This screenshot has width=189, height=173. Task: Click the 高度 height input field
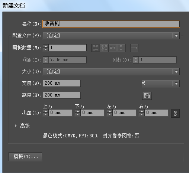[62, 95]
